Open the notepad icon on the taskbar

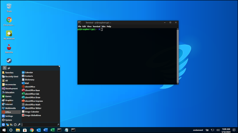tap(66, 130)
